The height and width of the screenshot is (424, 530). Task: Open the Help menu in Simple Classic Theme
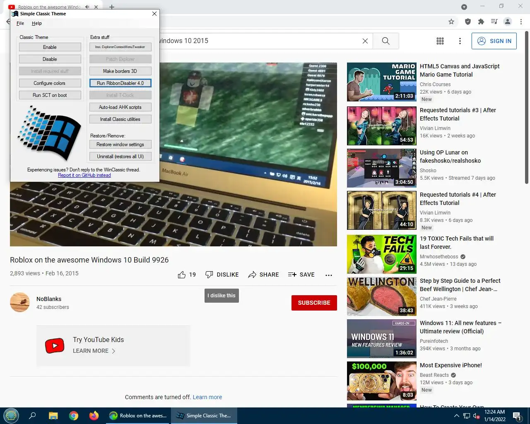[37, 24]
